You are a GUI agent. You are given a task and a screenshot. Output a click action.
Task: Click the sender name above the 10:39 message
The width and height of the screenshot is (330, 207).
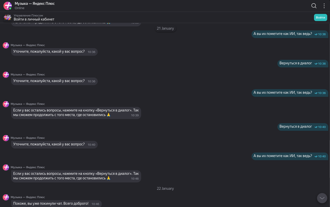pos(28,104)
